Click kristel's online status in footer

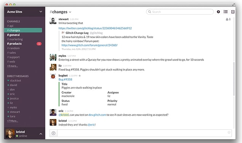(22, 136)
